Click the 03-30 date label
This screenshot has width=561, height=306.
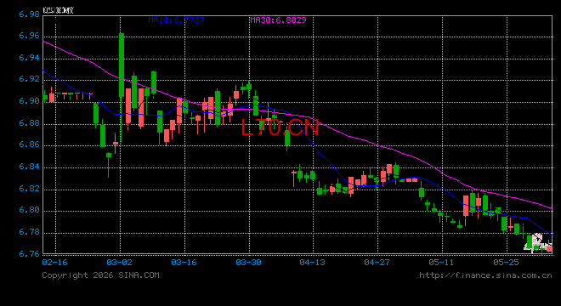(x=248, y=263)
